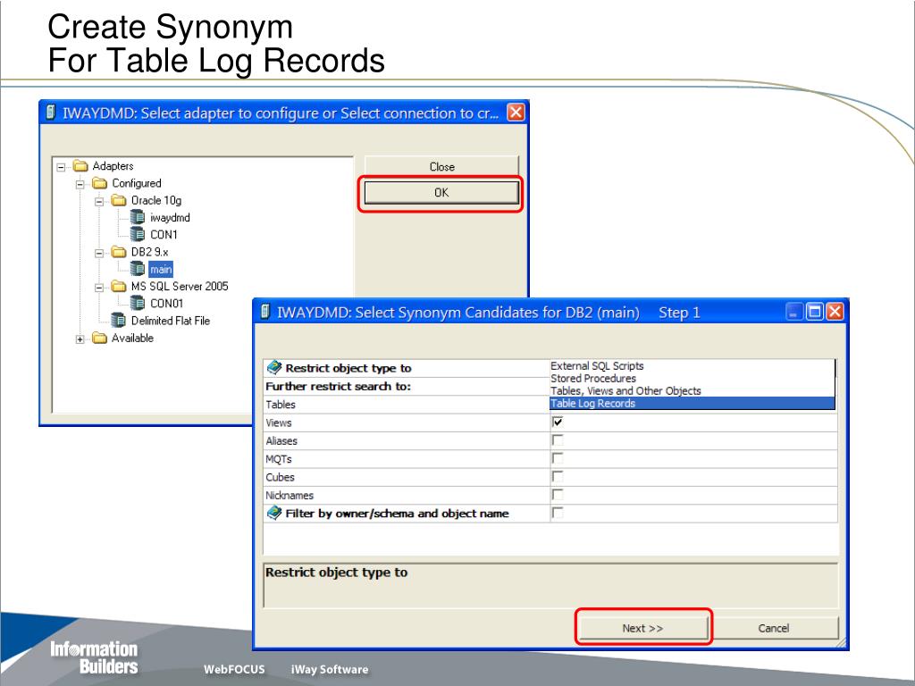The image size is (915, 686).
Task: Click the DB2 9.x folder icon
Action: [x=119, y=252]
